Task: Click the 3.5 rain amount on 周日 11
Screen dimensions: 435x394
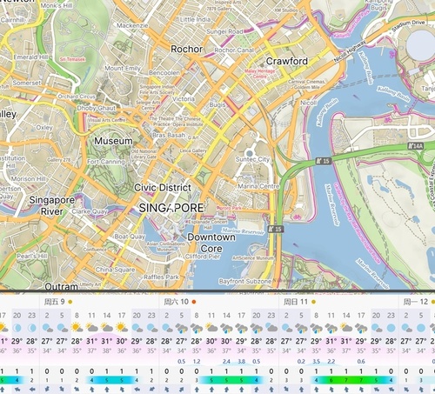Action: tap(316, 362)
